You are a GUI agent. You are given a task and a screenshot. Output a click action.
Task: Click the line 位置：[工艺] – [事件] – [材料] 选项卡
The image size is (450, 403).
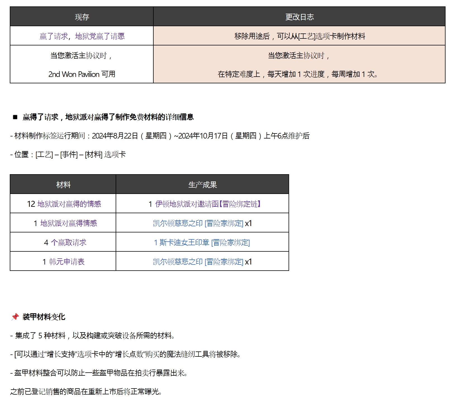click(68, 154)
